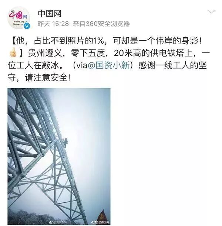This screenshot has width=222, height=226.
Task: Click the China.org.cn text inside avatar logo
Action: (20, 22)
